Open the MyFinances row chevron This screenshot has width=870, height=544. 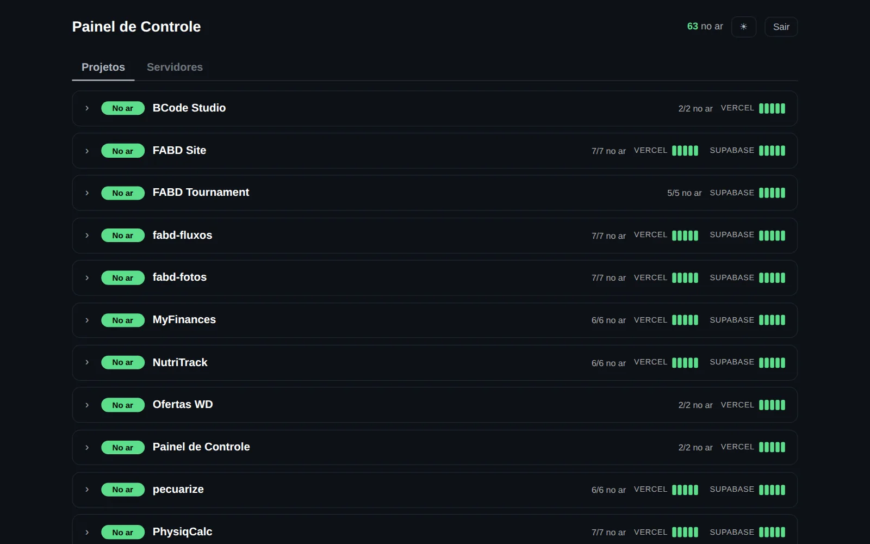click(87, 320)
